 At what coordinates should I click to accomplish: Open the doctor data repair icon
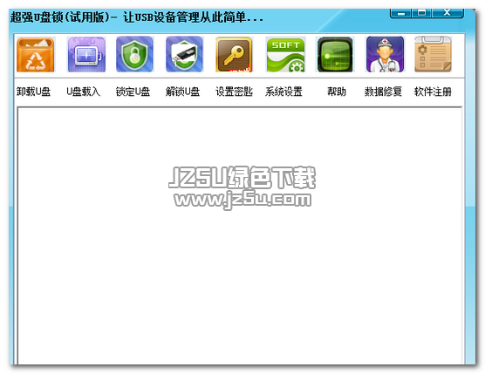(385, 55)
